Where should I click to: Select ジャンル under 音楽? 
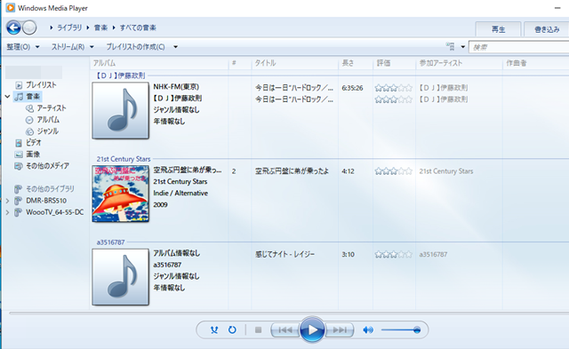click(x=47, y=131)
